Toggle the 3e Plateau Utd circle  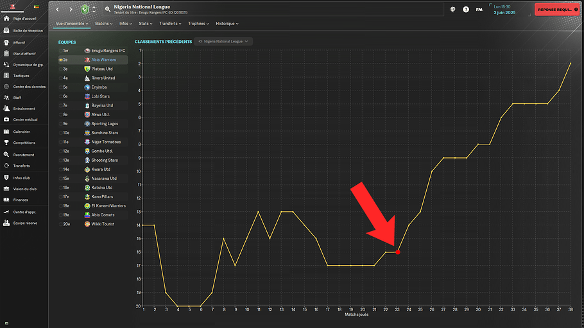(61, 69)
